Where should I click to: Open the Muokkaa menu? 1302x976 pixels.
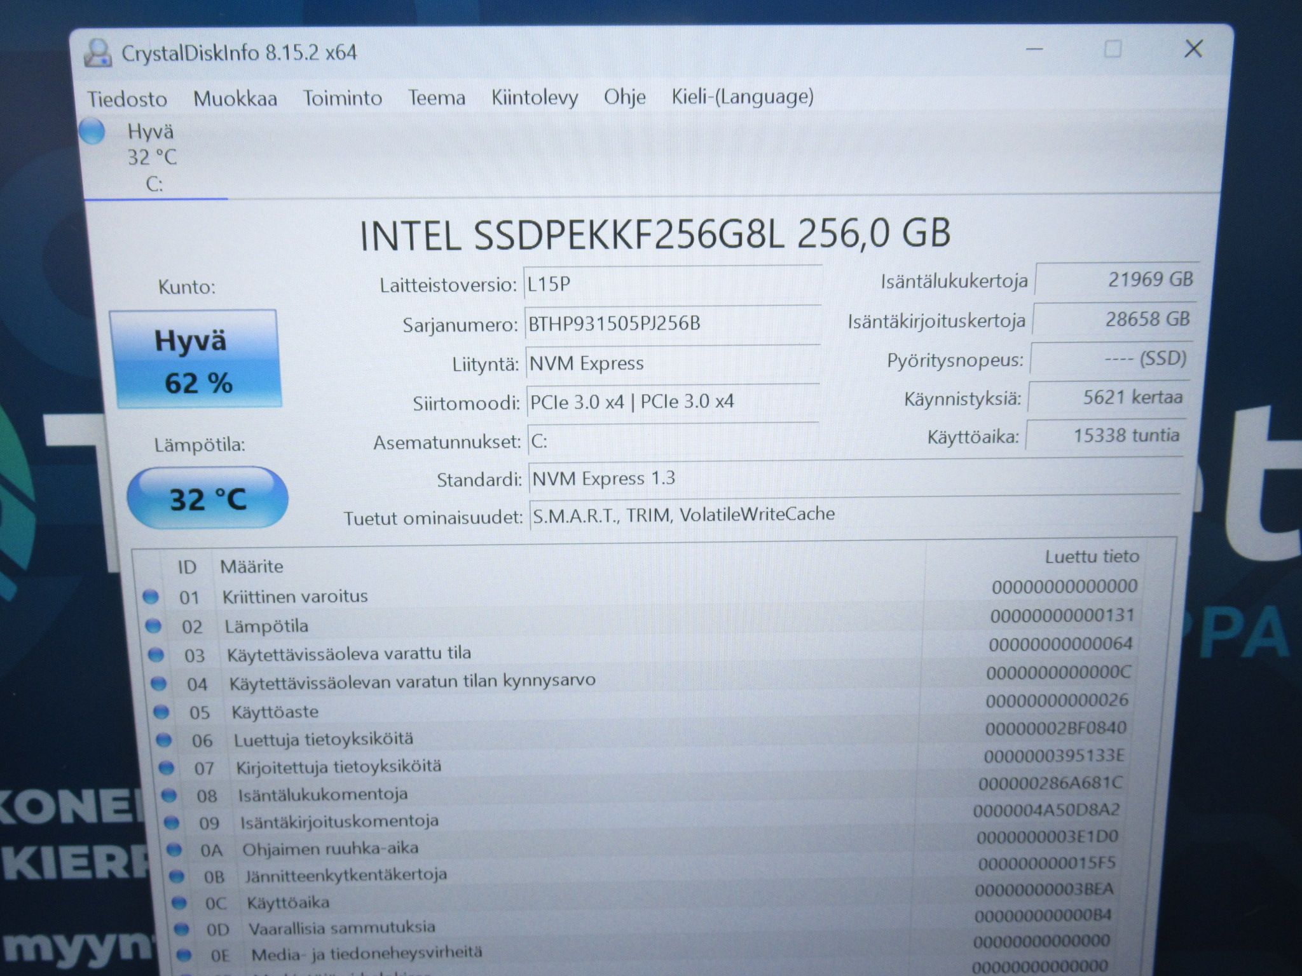click(235, 98)
